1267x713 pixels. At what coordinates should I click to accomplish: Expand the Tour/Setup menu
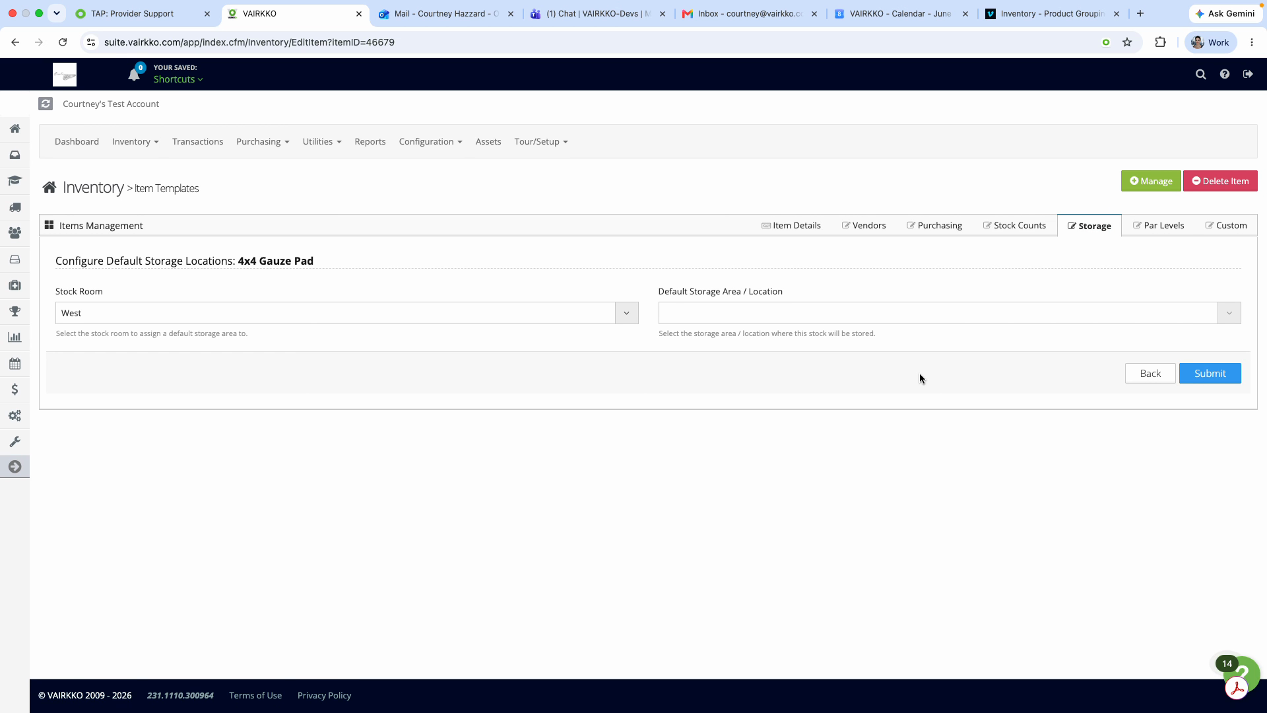pos(541,141)
